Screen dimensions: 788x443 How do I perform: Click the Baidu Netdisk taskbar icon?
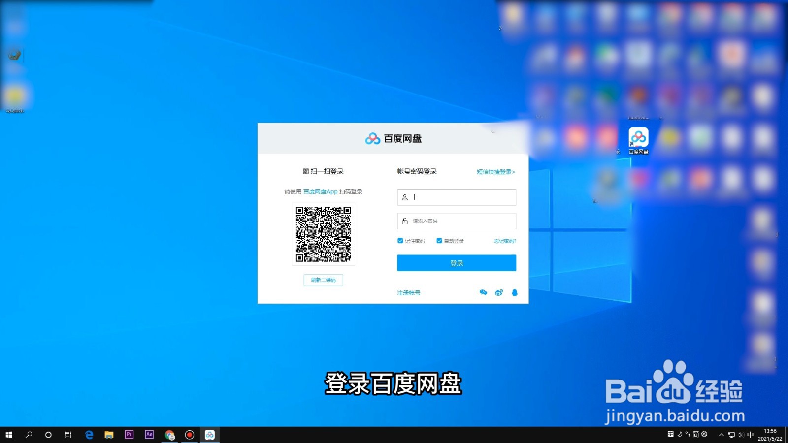tap(210, 435)
